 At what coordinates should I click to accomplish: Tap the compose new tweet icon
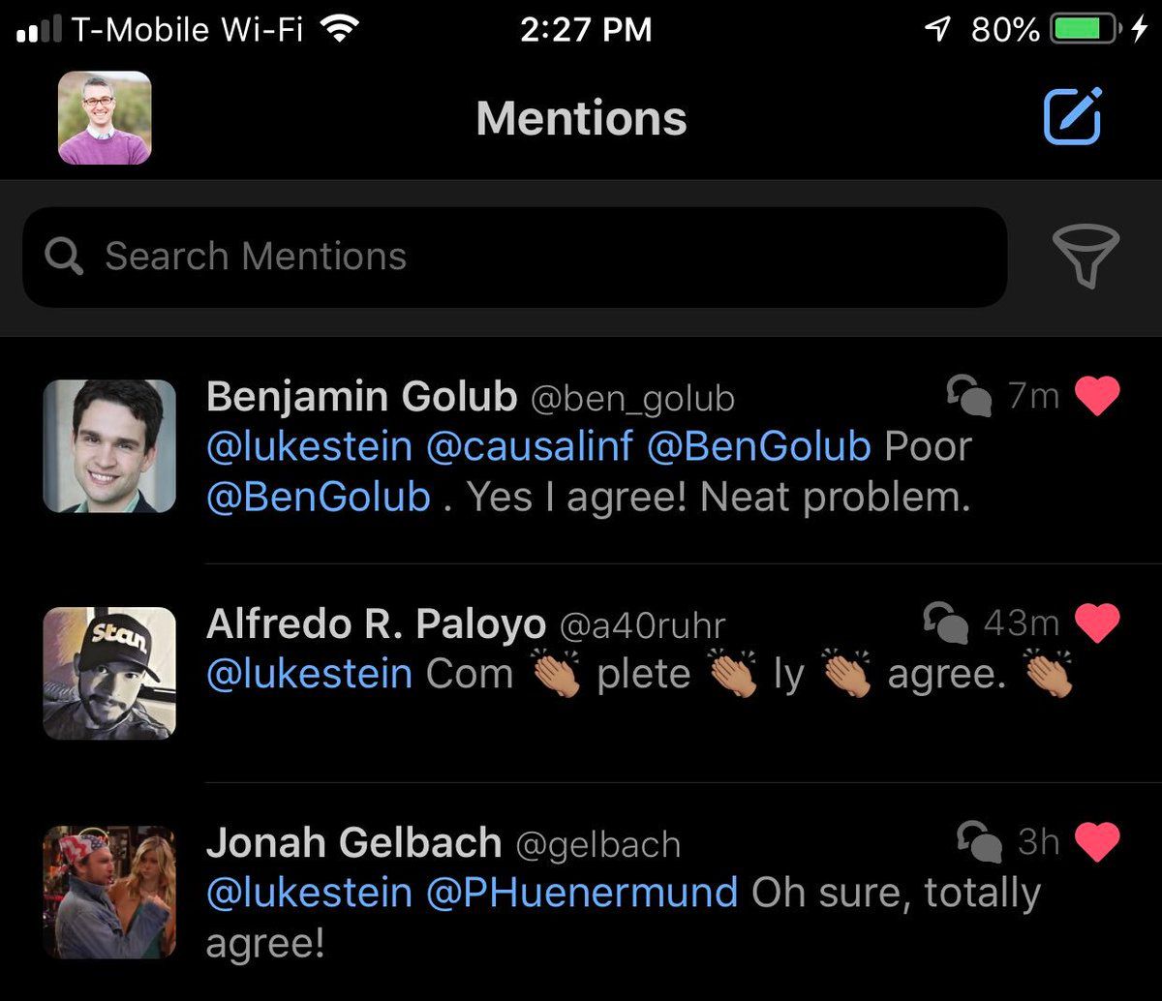[1073, 116]
